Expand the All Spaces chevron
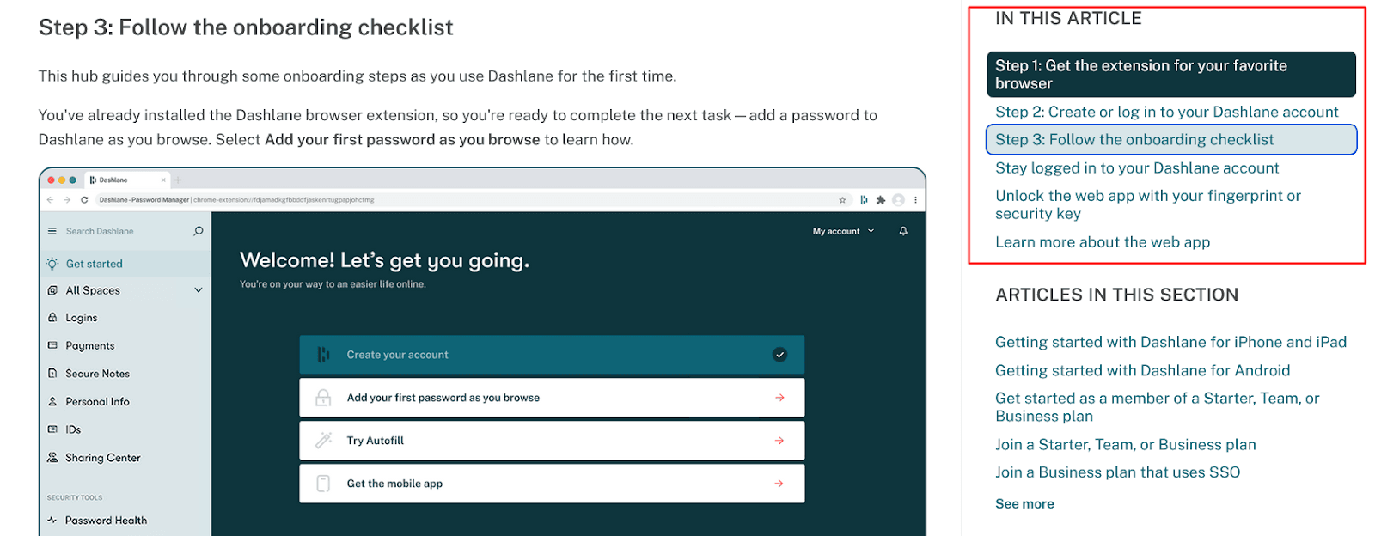Image resolution: width=1375 pixels, height=536 pixels. pyautogui.click(x=199, y=290)
